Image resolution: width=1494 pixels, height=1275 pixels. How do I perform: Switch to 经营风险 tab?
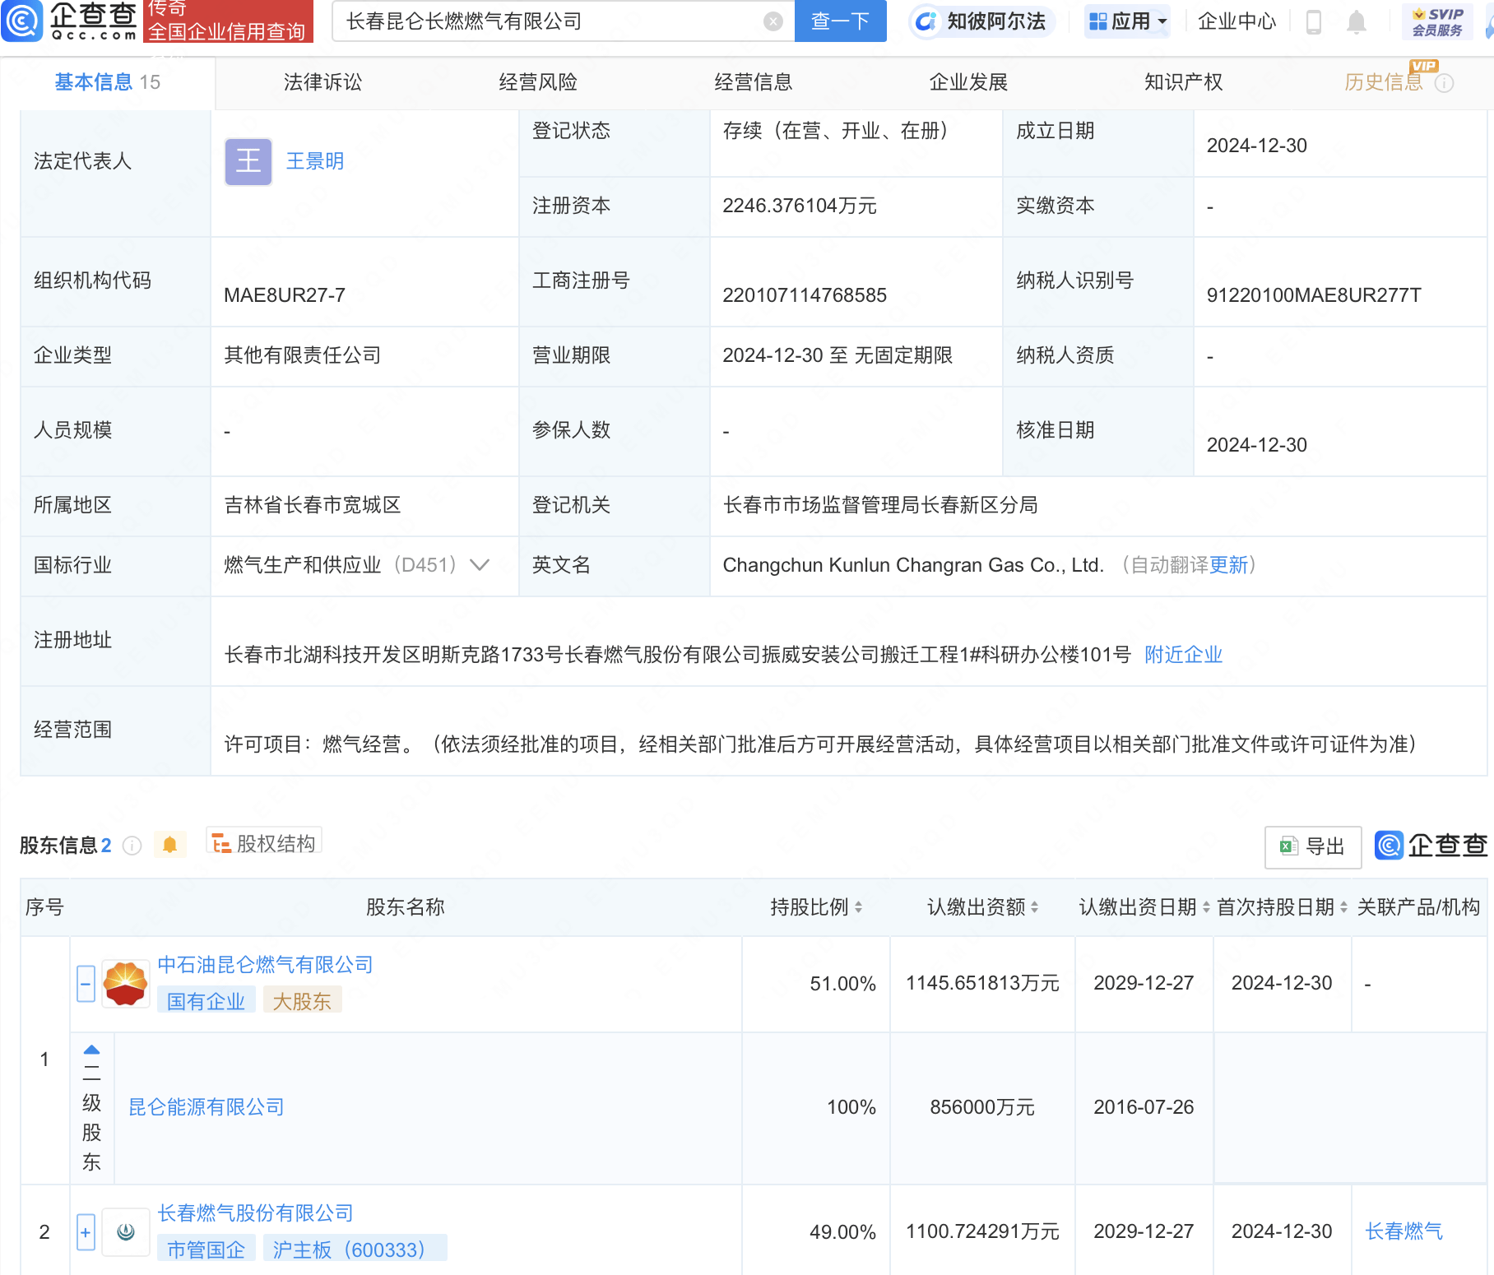[538, 82]
